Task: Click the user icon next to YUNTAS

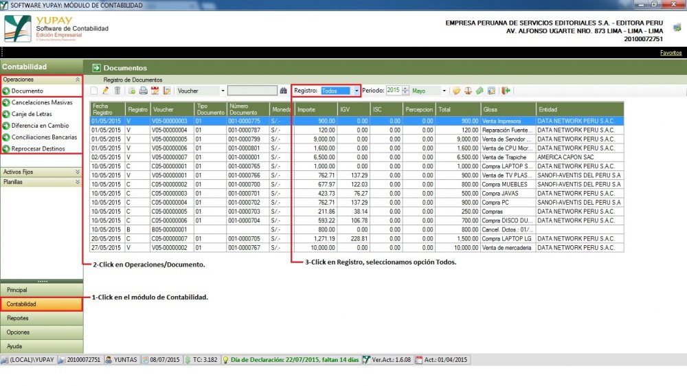Action: [x=109, y=360]
